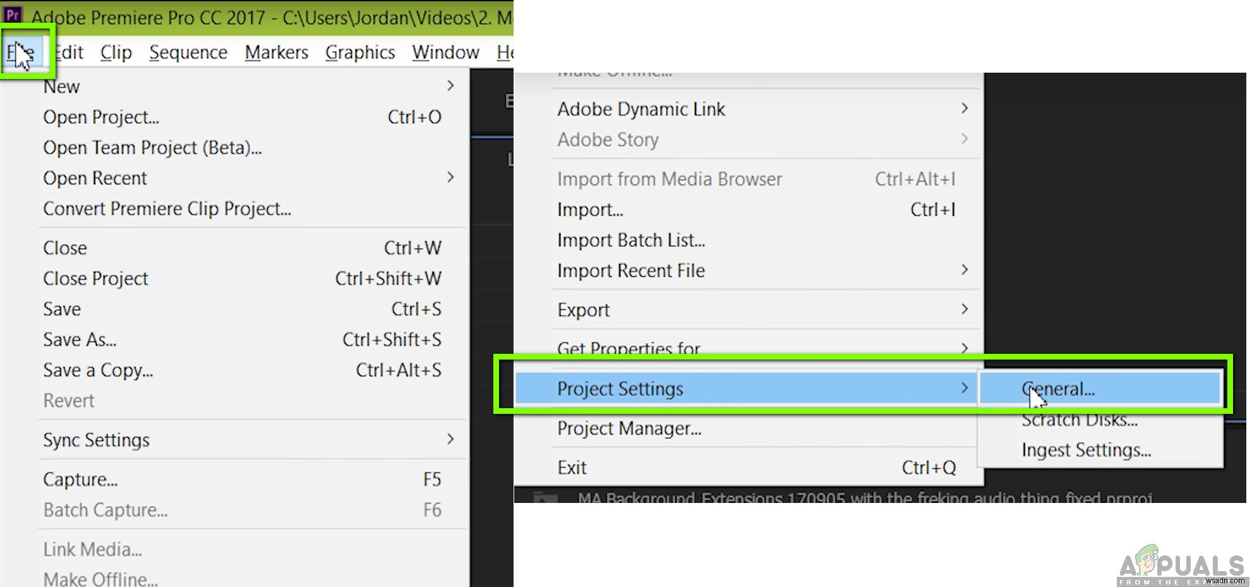Open the File menu
Image resolution: width=1252 pixels, height=587 pixels.
point(23,52)
